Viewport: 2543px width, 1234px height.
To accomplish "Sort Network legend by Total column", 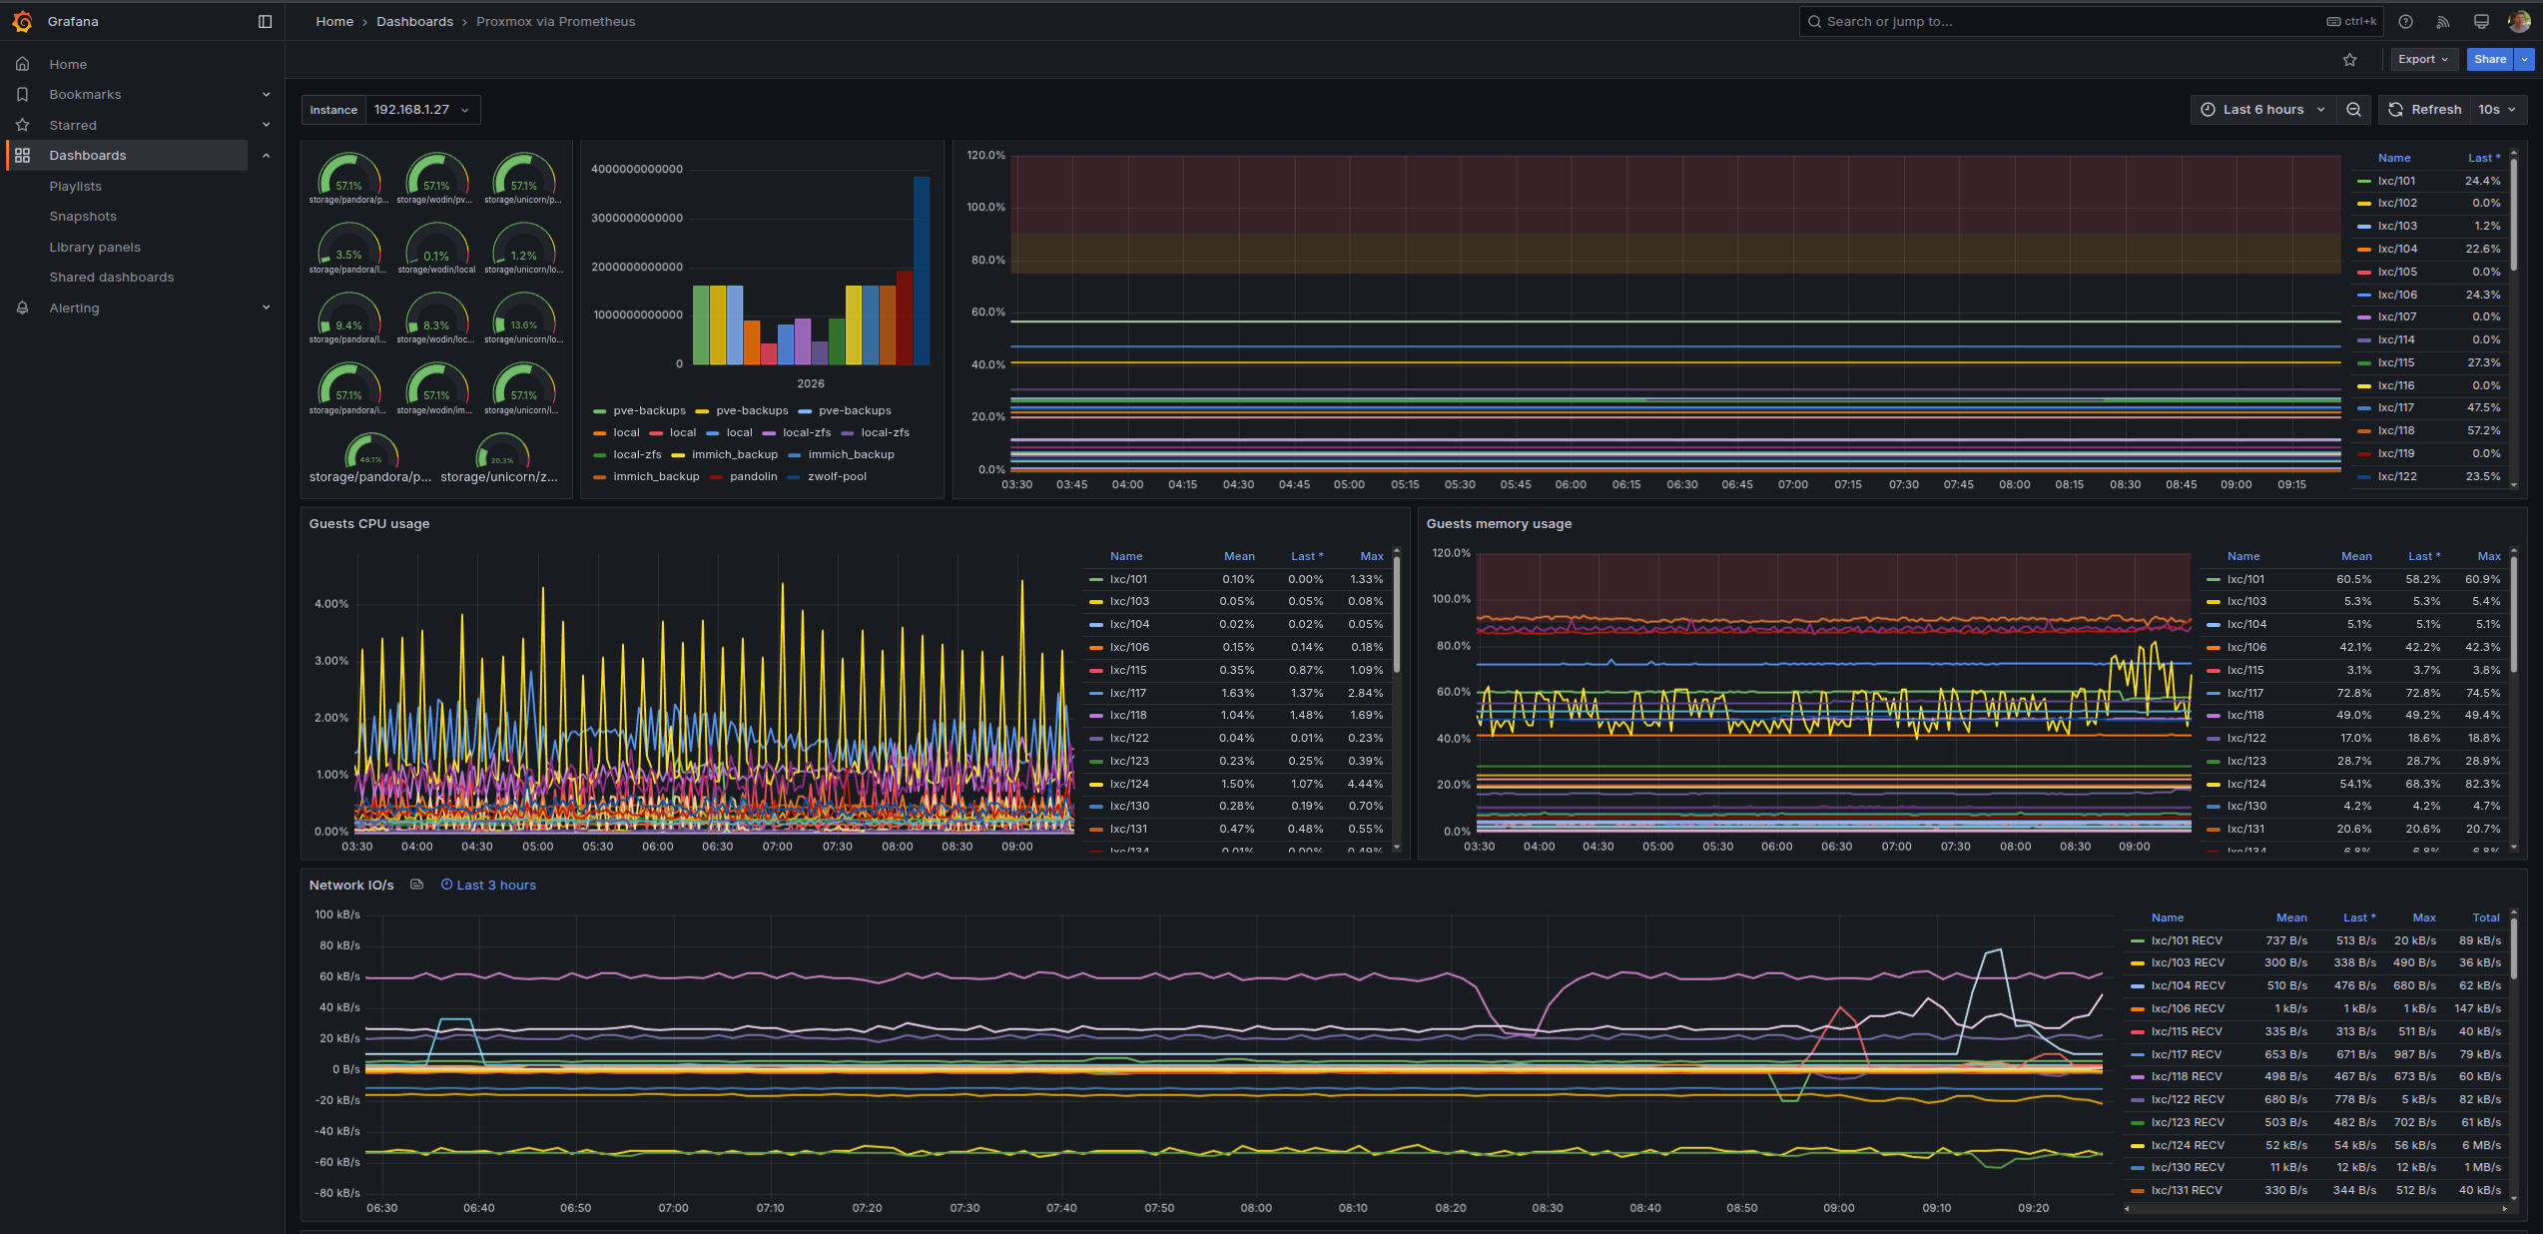I will coord(2486,918).
